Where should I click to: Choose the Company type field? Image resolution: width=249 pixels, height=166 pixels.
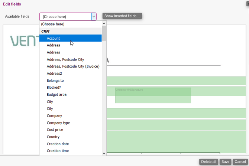click(71, 123)
